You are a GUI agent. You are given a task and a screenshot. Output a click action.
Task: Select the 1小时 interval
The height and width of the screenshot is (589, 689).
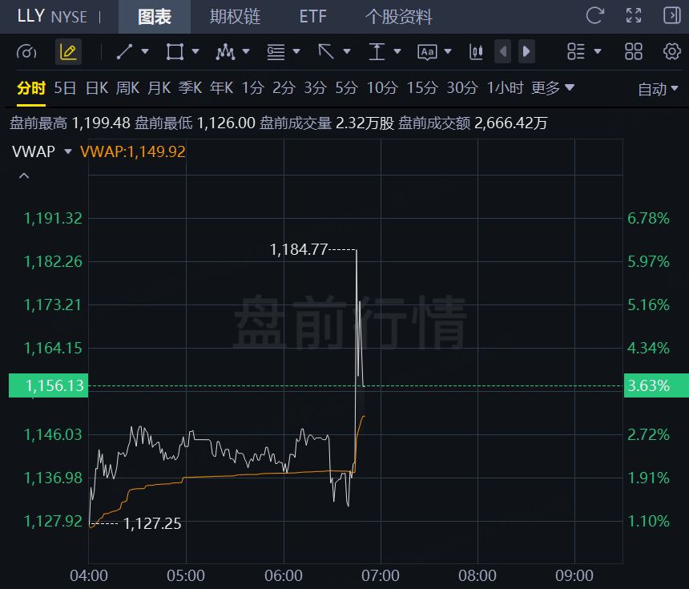(506, 88)
